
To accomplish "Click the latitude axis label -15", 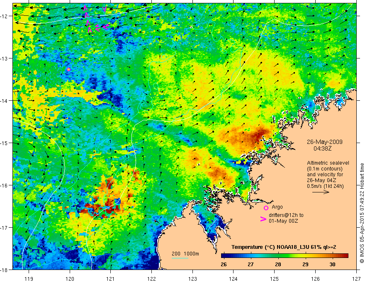I will 5,143.
